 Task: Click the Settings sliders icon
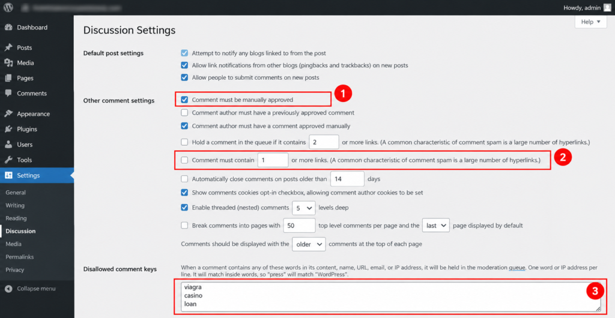click(8, 175)
